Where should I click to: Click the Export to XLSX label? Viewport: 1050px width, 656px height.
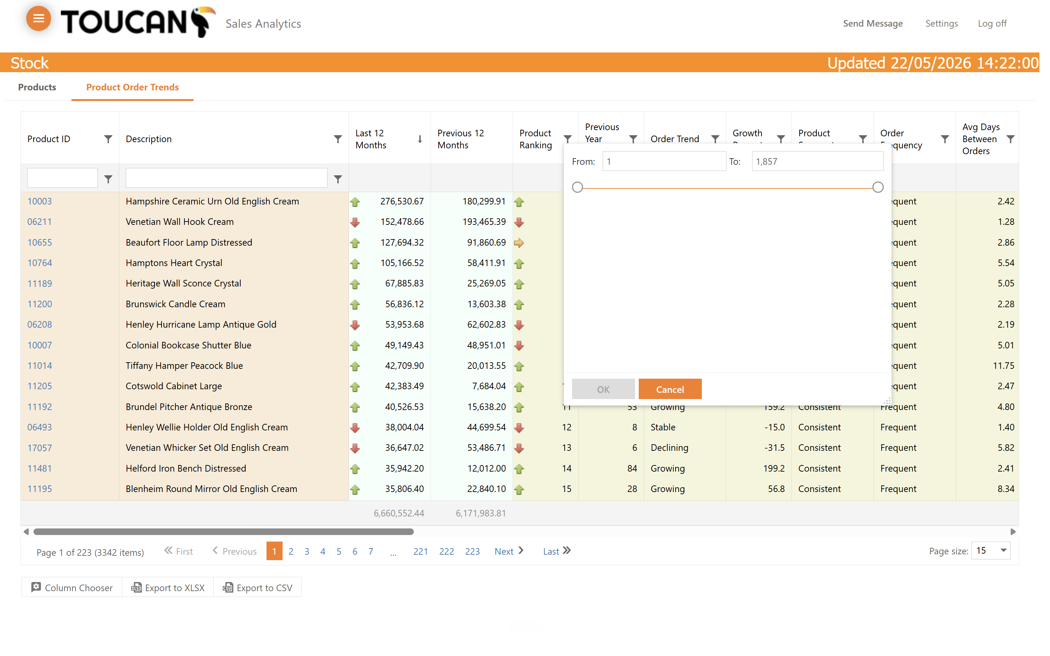(x=175, y=587)
